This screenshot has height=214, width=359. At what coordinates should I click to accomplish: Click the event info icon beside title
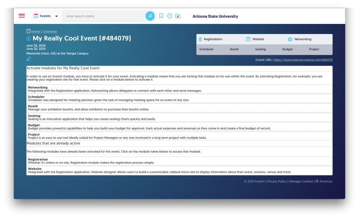point(29,38)
